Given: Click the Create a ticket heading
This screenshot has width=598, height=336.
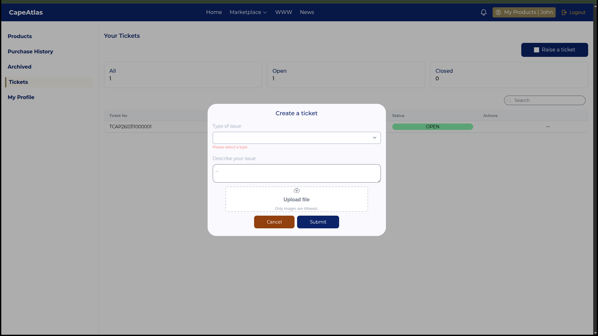Looking at the screenshot, I should 296,113.
